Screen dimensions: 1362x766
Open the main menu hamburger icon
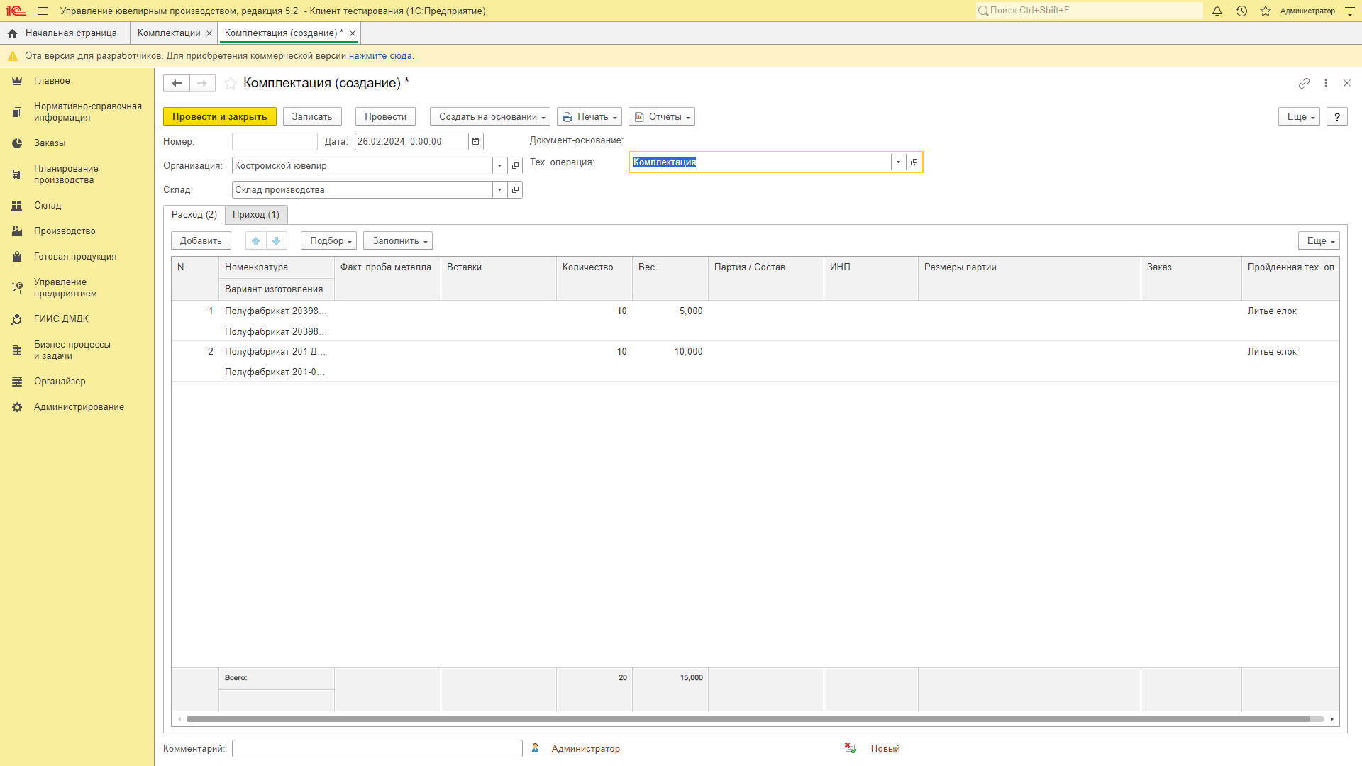click(x=43, y=11)
